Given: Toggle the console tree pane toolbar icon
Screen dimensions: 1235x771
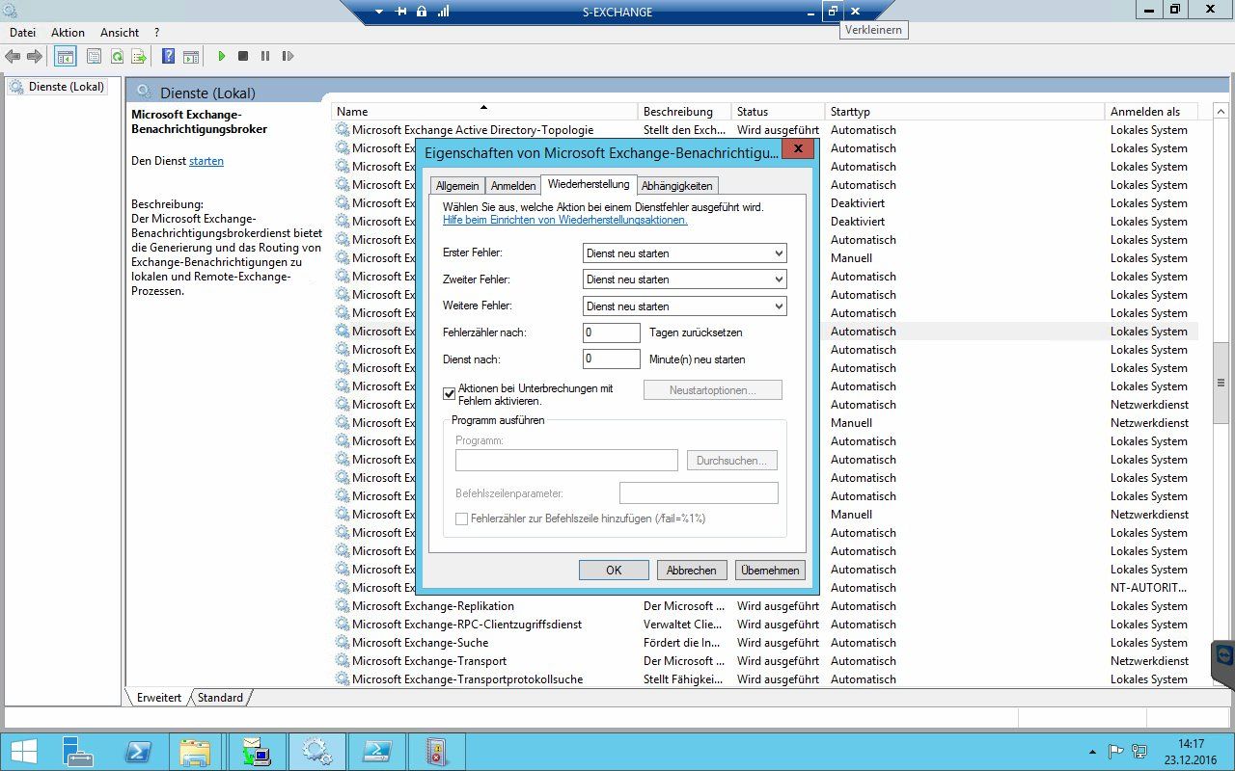Looking at the screenshot, I should coord(65,57).
